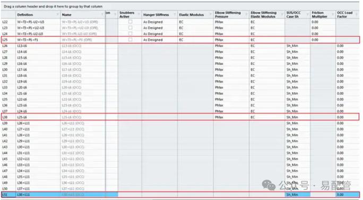The width and height of the screenshot is (363, 200).
Task: Open filter icon on OCC Load Factor column
Action: pos(357,14)
